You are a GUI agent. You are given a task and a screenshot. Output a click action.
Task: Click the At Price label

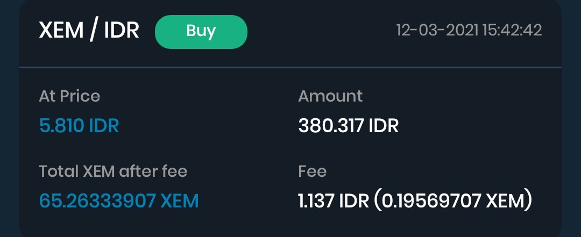pyautogui.click(x=69, y=96)
